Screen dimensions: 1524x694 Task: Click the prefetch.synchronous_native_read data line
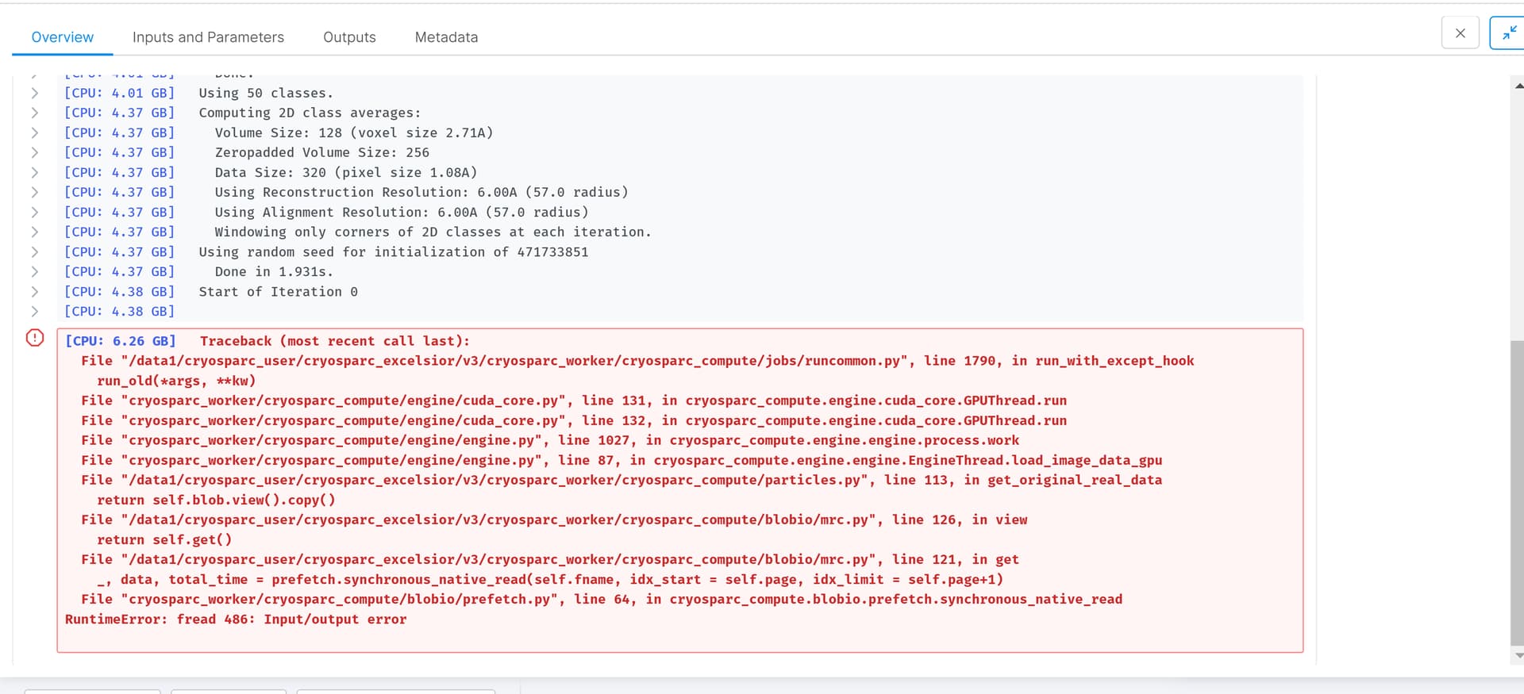550,579
